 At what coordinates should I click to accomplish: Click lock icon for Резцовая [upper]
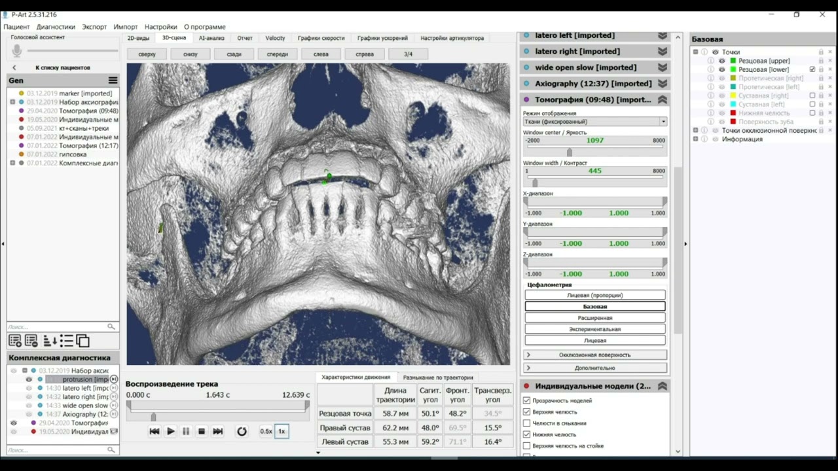click(x=821, y=61)
